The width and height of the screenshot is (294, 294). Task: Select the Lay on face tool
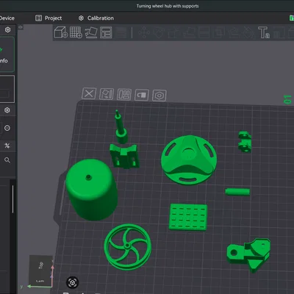(189, 32)
